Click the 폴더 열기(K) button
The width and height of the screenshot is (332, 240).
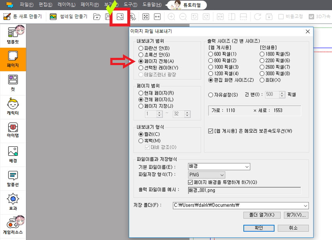(x=262, y=215)
